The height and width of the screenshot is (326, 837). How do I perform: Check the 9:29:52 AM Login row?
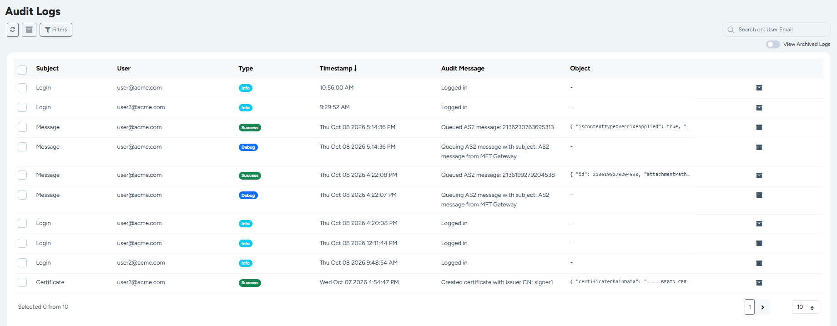[x=22, y=107]
